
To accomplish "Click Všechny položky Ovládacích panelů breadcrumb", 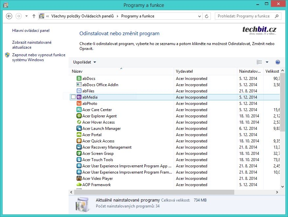I will [82, 16].
